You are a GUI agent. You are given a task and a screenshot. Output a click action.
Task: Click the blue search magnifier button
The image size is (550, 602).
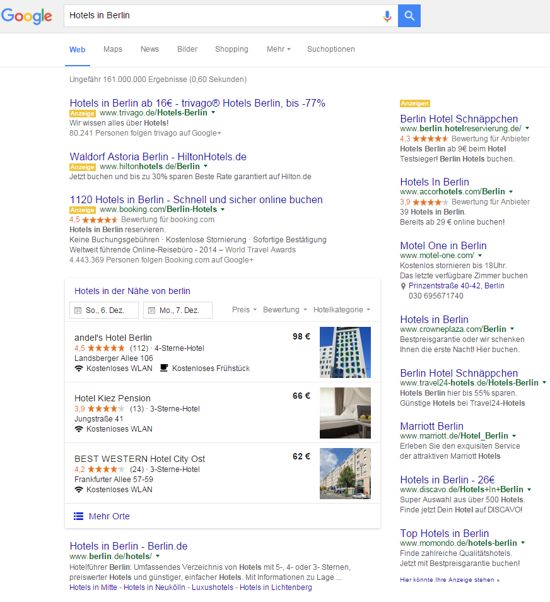409,16
